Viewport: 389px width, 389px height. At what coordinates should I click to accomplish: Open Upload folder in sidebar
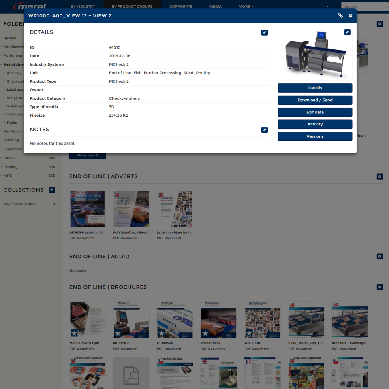[x=10, y=38]
